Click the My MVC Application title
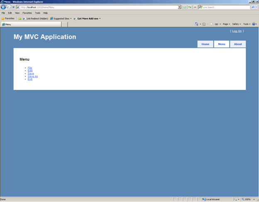 (45, 37)
